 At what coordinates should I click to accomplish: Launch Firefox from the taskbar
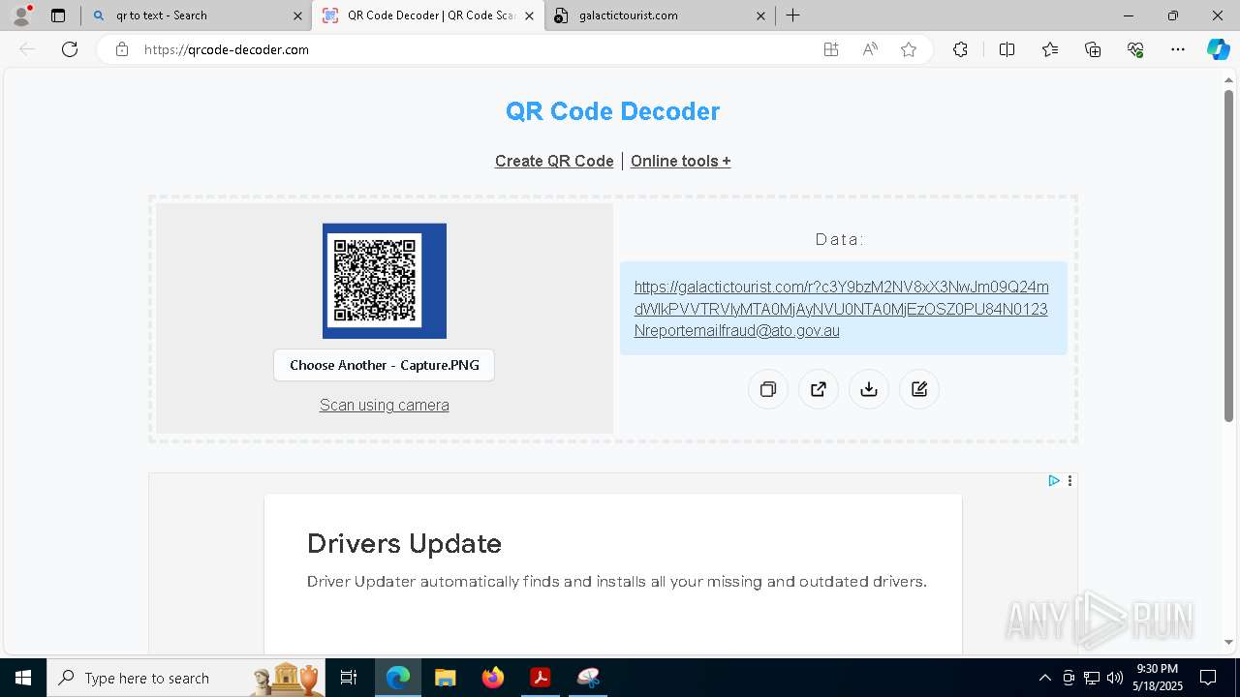[x=493, y=678]
